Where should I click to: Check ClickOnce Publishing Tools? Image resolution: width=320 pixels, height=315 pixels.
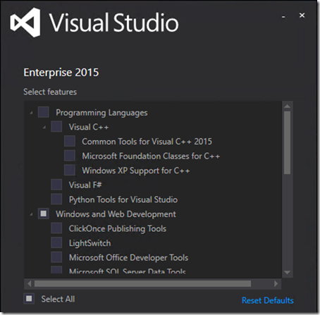pyautogui.click(x=56, y=228)
